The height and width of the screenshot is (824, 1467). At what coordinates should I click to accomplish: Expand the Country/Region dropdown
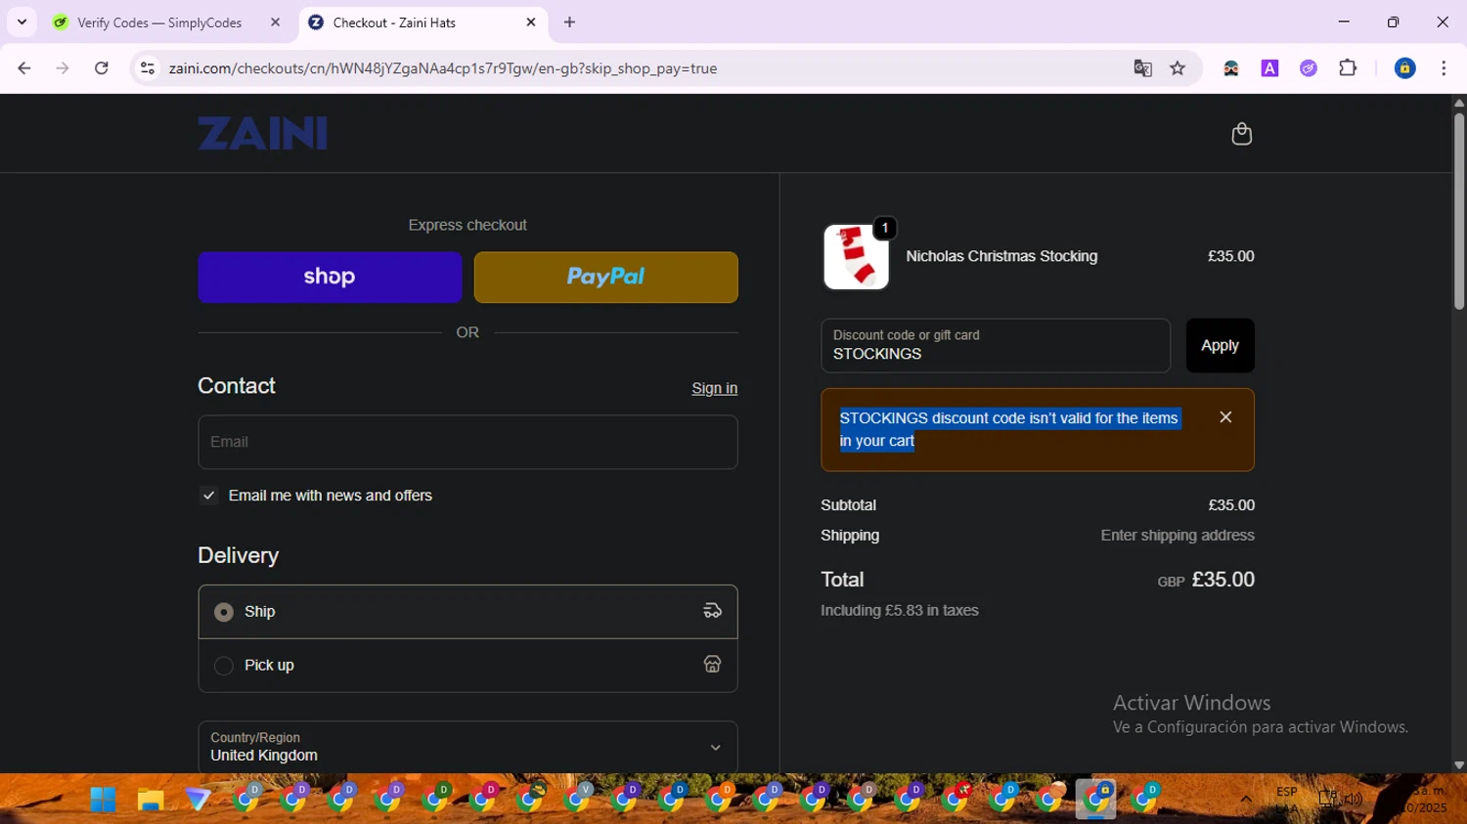[467, 748]
